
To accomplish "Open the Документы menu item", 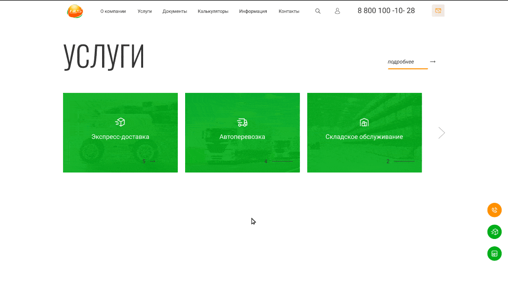I will click(x=175, y=11).
